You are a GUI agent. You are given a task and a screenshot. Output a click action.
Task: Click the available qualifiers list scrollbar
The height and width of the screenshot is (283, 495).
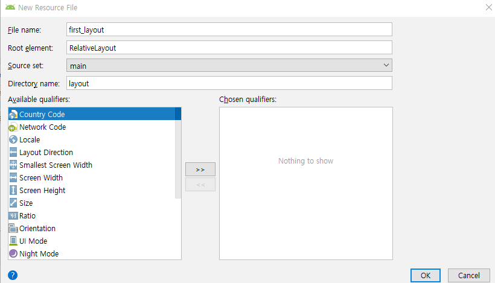click(178, 153)
